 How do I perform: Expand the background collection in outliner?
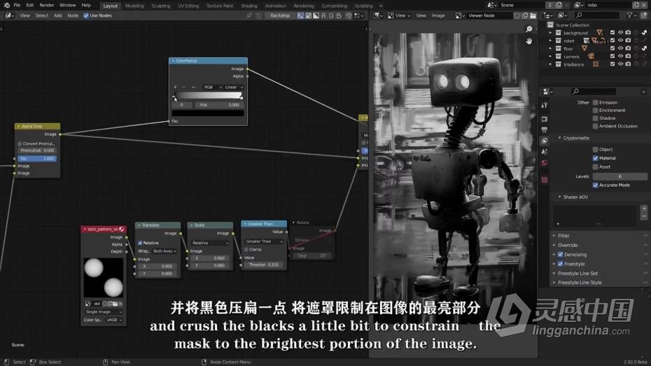tap(550, 33)
